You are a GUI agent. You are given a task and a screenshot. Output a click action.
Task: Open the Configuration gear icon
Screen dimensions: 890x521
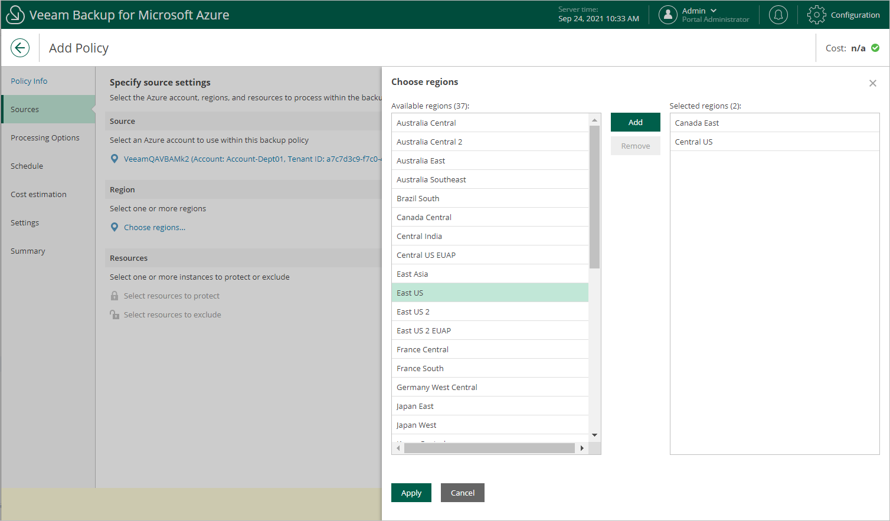pos(817,15)
